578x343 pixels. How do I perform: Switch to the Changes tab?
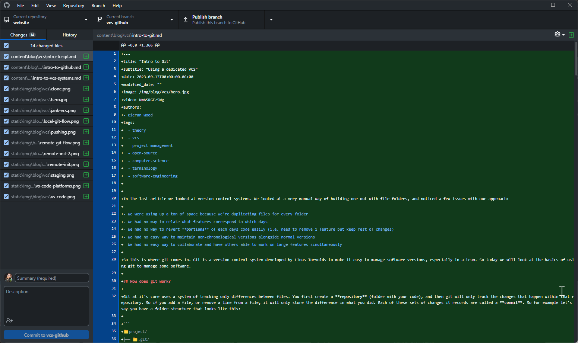(x=23, y=35)
